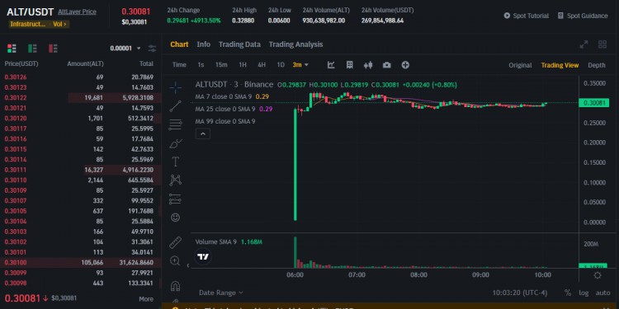The height and width of the screenshot is (309, 619).
Task: Select the brush drawing tool
Action: (x=175, y=143)
